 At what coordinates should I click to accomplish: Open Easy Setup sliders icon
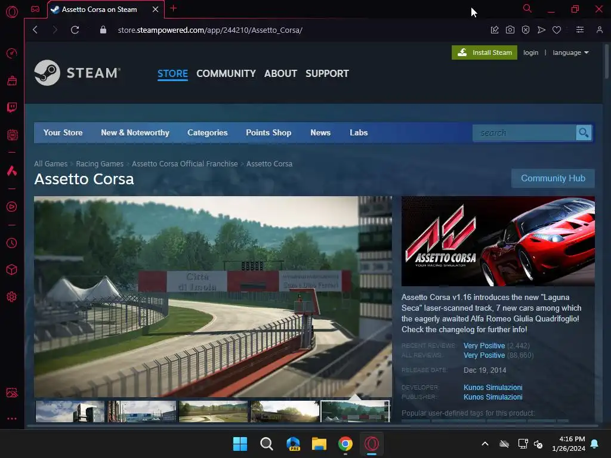click(580, 30)
